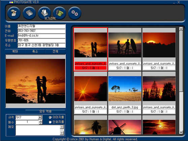Select the blue sky field trees thumbnail
Image resolution: width=188 pixels, height=141 pixels.
coord(125,89)
